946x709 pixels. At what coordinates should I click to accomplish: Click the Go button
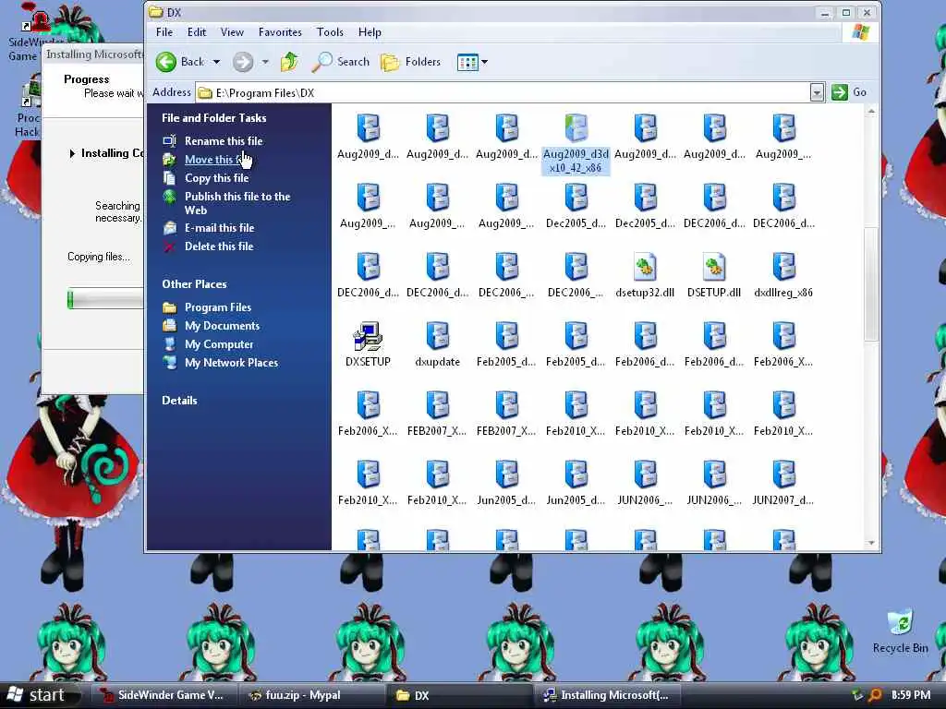[x=849, y=92]
